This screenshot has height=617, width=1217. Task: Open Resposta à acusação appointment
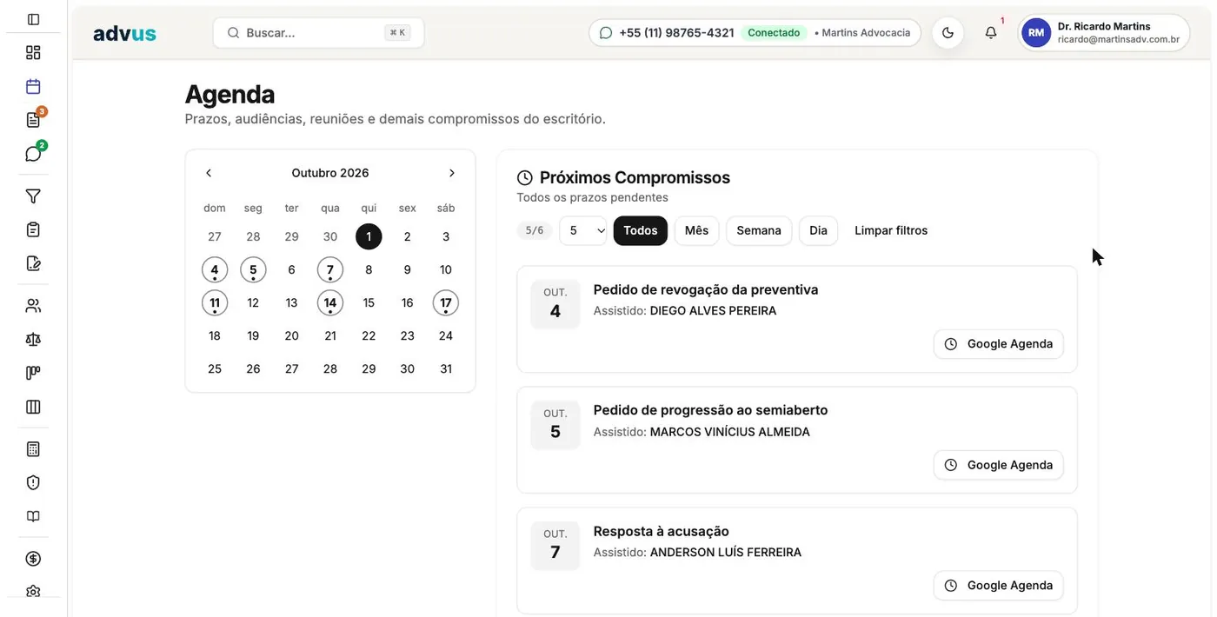662,531
